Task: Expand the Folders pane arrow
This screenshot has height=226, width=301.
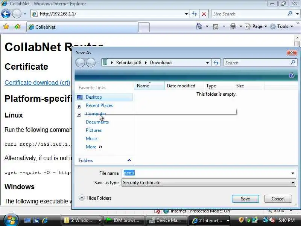Action: pos(129,160)
